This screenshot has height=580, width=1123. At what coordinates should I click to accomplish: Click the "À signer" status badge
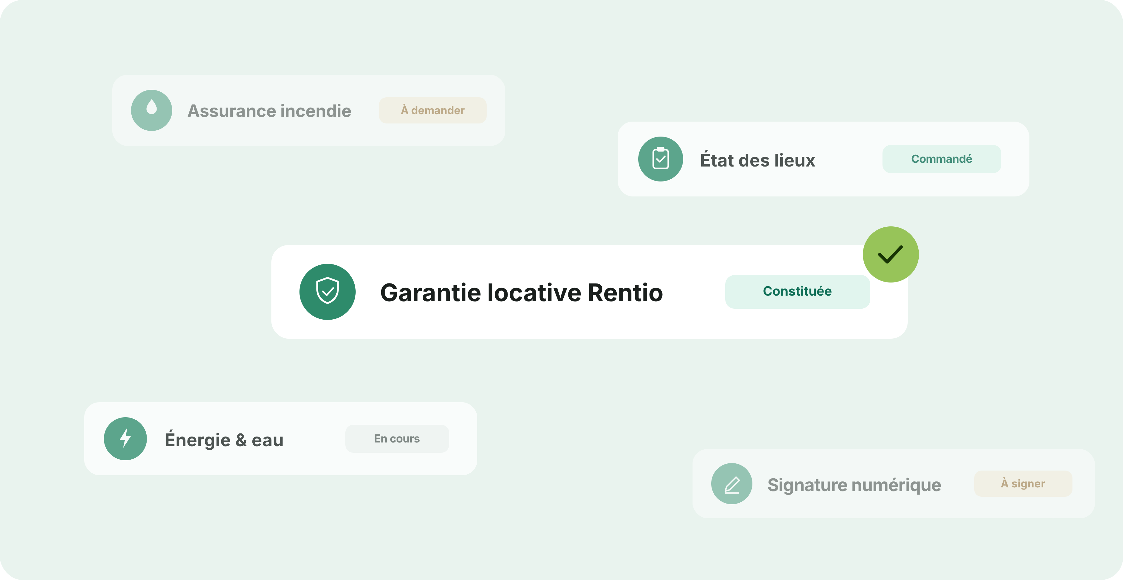coord(1023,484)
